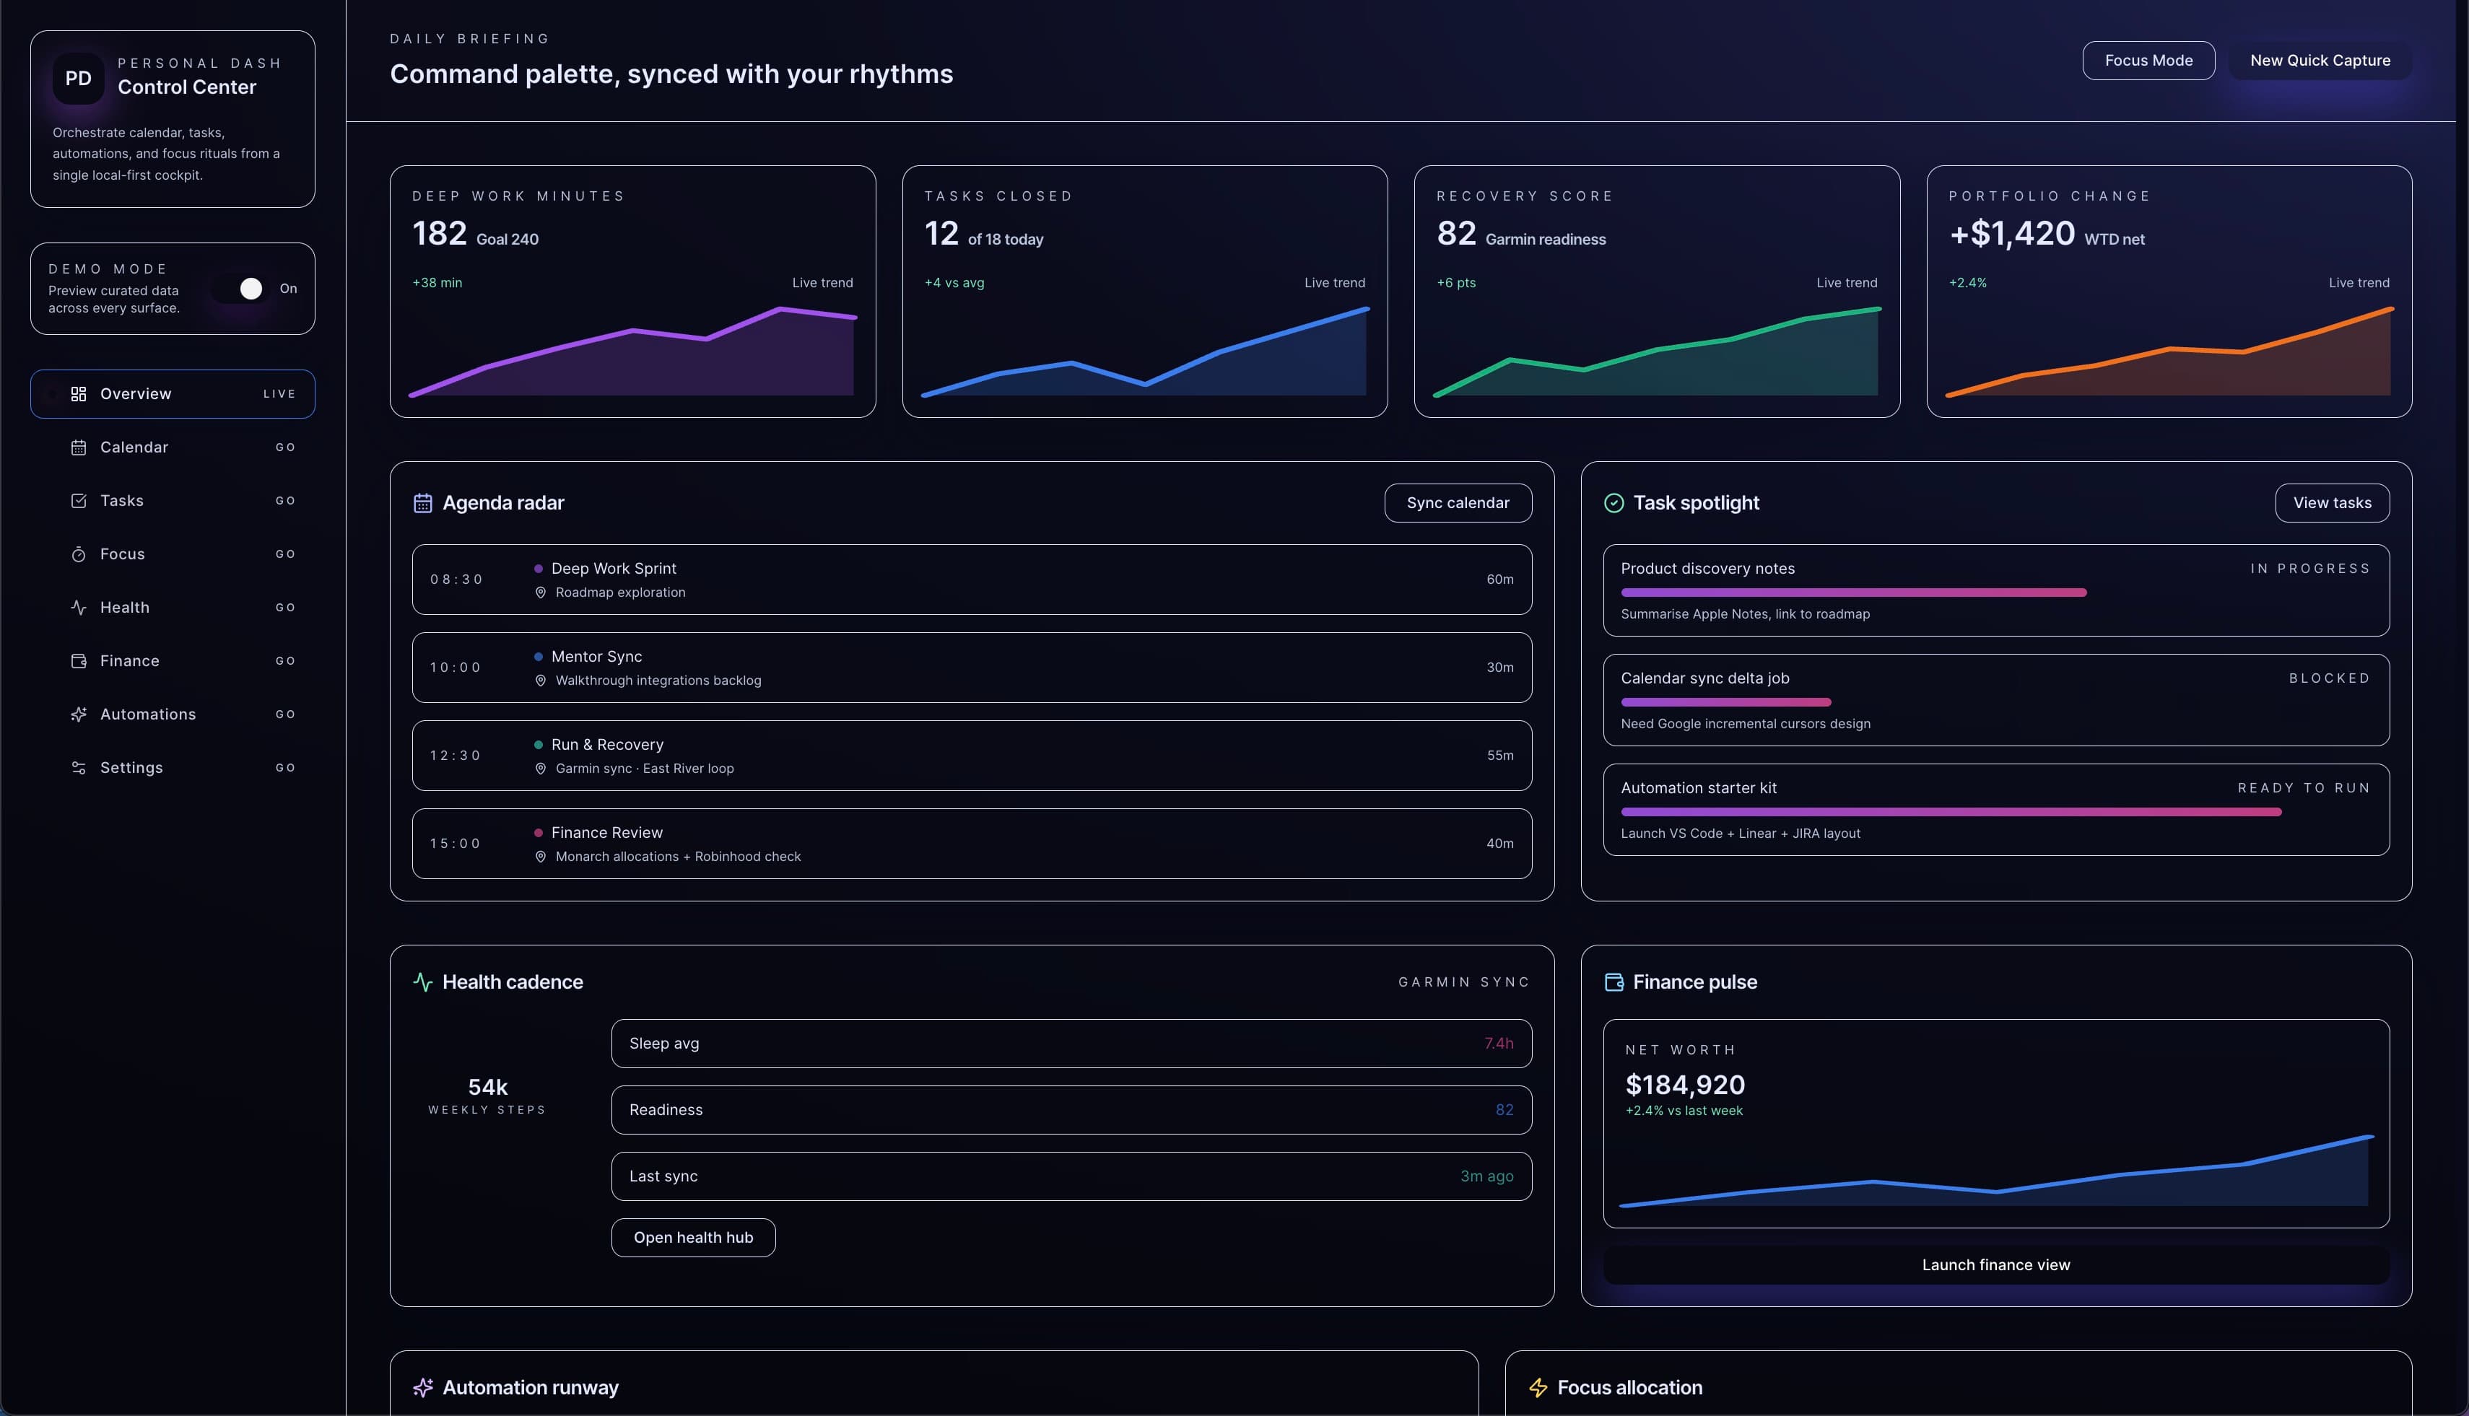The image size is (2469, 1416).
Task: Select the Mentor Sync agenda entry
Action: point(971,668)
